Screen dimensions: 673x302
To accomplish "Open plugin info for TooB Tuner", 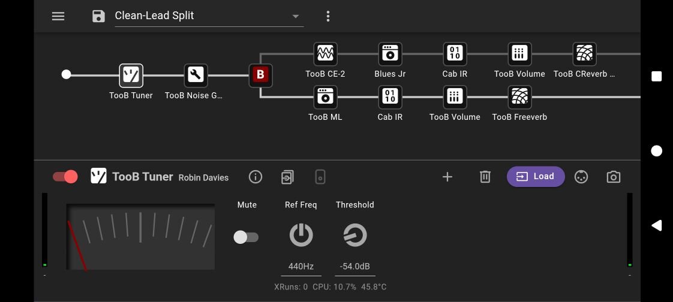I will point(256,177).
